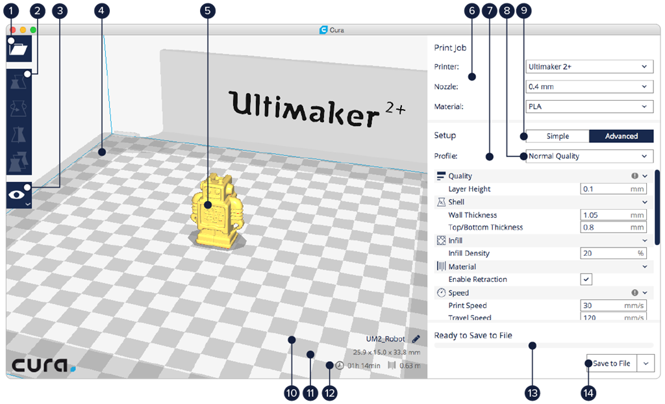The width and height of the screenshot is (665, 404).
Task: Collapse the Speed settings section
Action: 645,293
